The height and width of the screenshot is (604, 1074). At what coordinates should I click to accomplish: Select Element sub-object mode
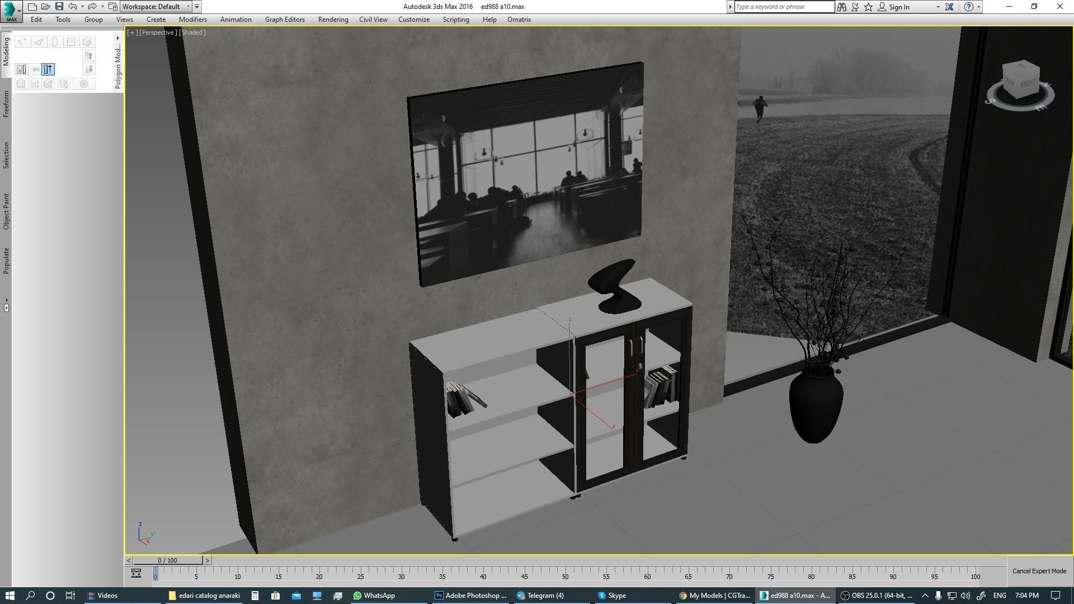click(x=87, y=42)
